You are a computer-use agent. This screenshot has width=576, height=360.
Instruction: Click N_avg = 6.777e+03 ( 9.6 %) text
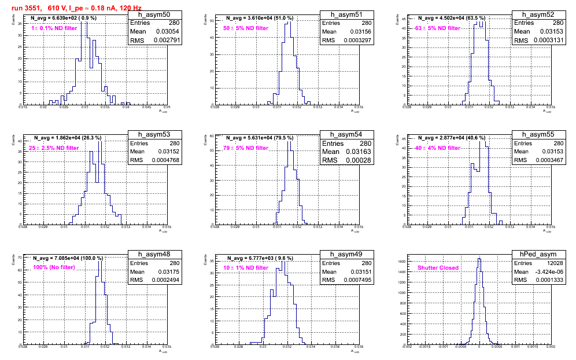click(260, 259)
